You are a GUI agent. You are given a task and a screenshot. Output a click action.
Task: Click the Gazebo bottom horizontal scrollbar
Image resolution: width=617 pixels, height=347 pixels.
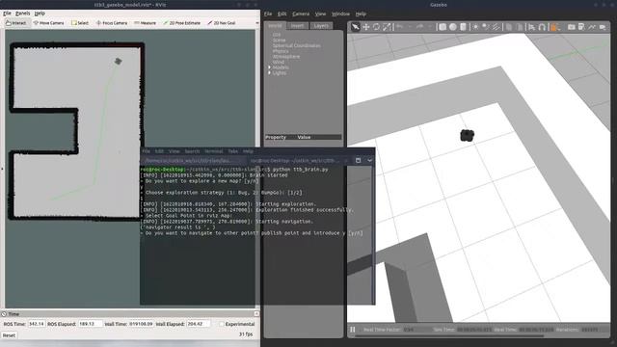tap(449, 336)
